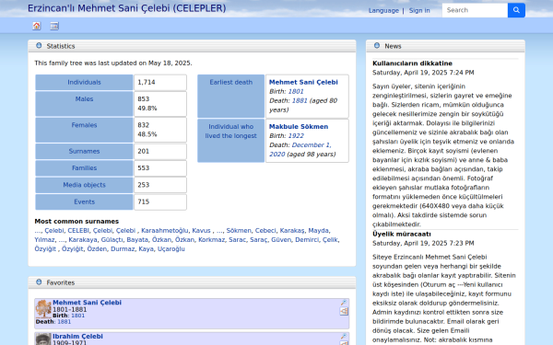Screen dimensions: 553x345
Task: Open the Families statistics link
Action: click(84, 168)
